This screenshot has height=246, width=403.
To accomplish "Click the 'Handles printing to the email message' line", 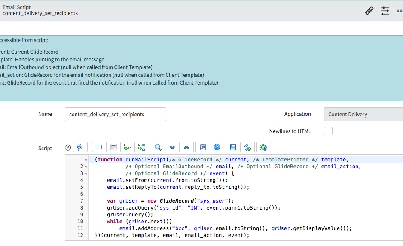I will point(52,60).
